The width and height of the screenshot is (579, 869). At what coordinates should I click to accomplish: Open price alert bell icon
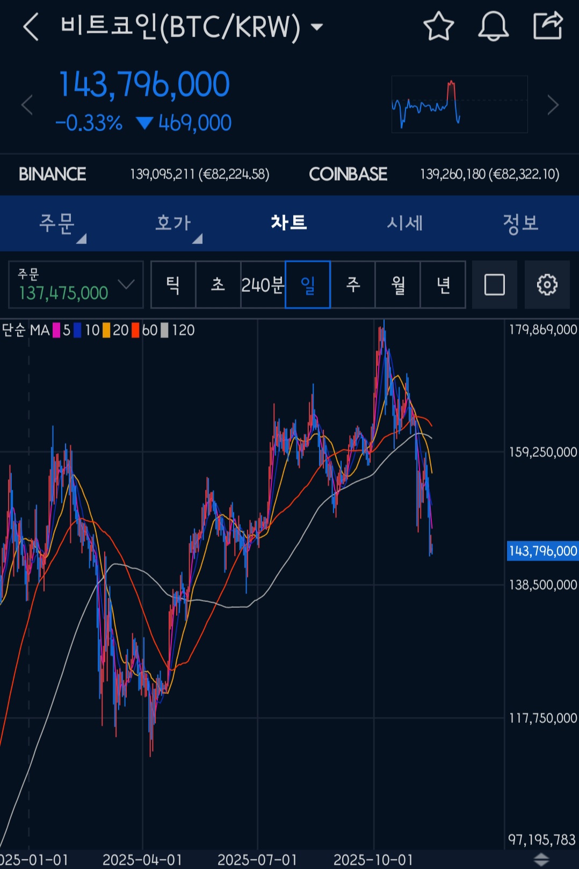tap(493, 26)
